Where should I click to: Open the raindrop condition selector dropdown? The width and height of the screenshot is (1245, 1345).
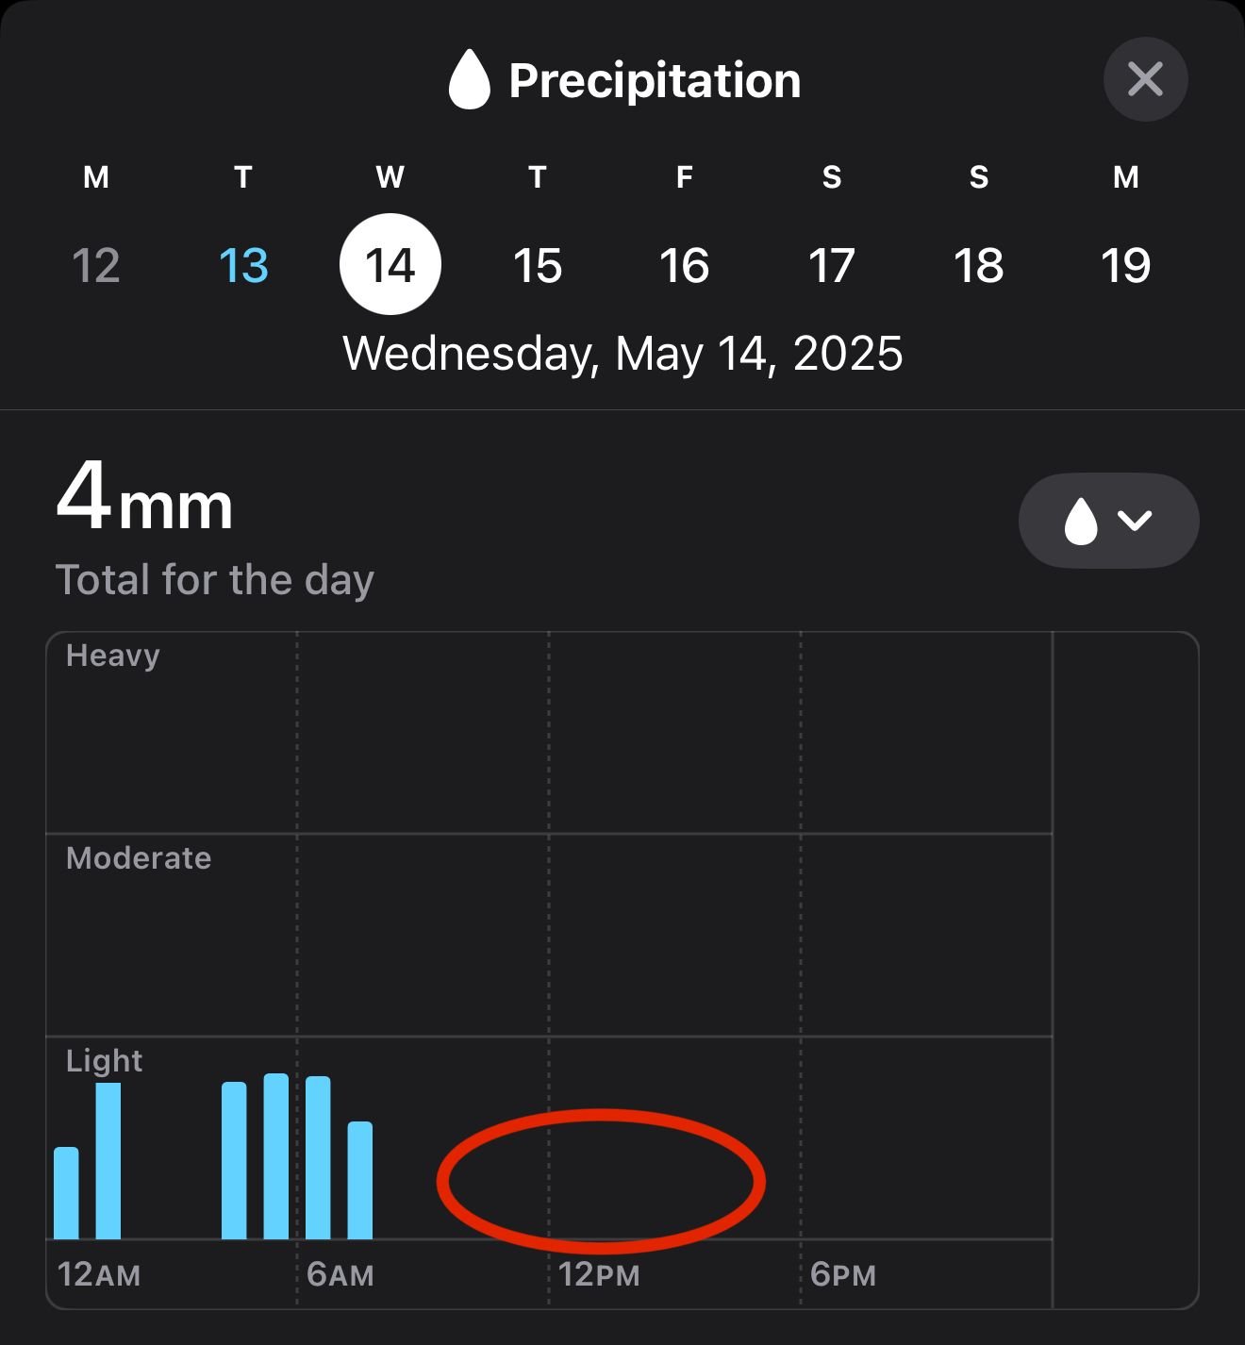pos(1108,521)
